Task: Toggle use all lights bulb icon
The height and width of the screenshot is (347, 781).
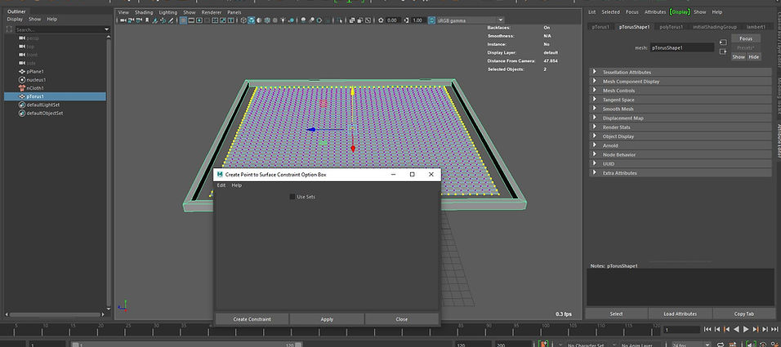Action: (284, 20)
